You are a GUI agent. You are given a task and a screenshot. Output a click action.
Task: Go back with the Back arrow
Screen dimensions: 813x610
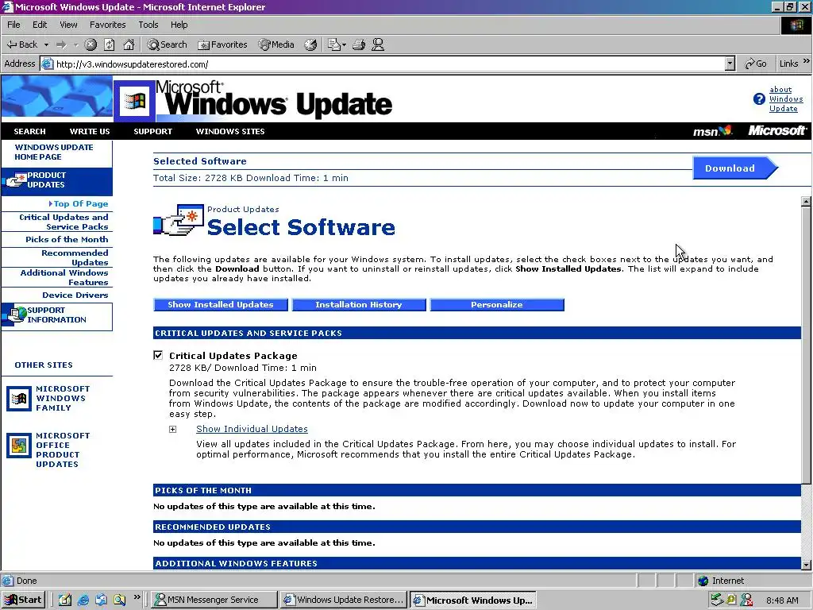tap(21, 44)
